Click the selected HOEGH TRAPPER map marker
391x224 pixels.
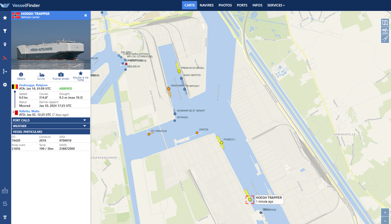pos(250,200)
